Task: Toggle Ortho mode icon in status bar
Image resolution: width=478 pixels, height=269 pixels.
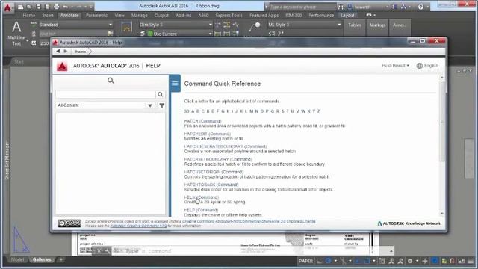Action: (319, 261)
